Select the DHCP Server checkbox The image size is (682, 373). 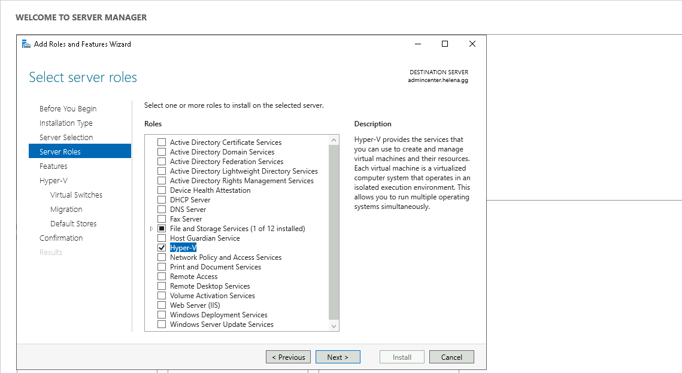tap(161, 200)
